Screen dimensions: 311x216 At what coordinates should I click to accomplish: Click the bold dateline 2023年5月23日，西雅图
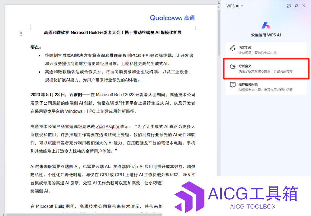click(56, 95)
